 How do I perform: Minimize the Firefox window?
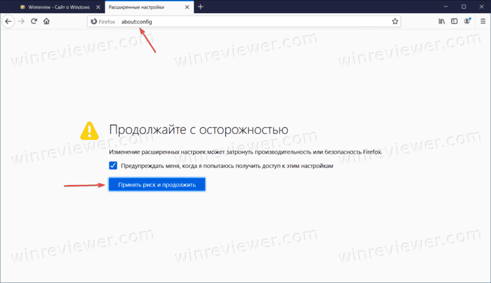446,7
